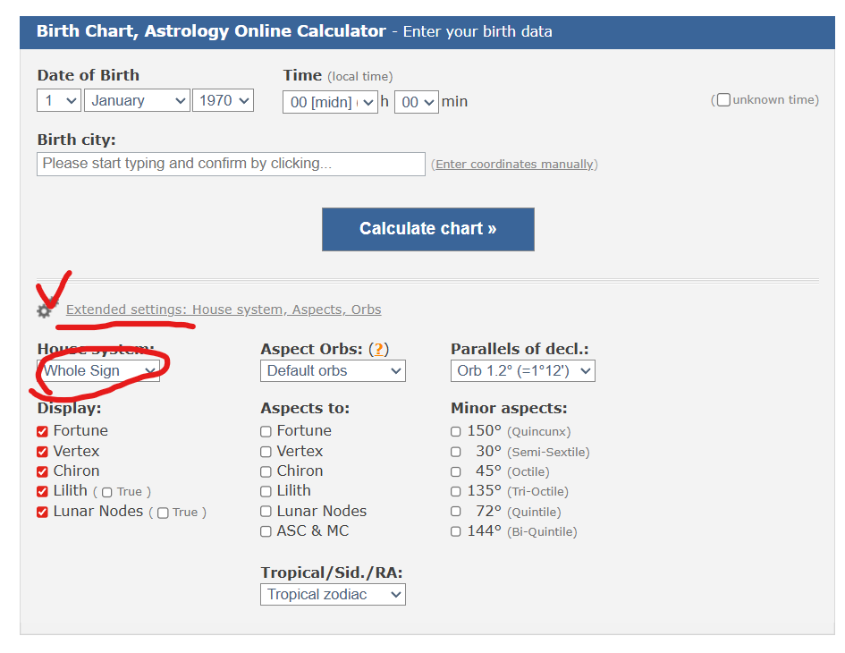Open the Parallels of declination orb dropdown

523,371
